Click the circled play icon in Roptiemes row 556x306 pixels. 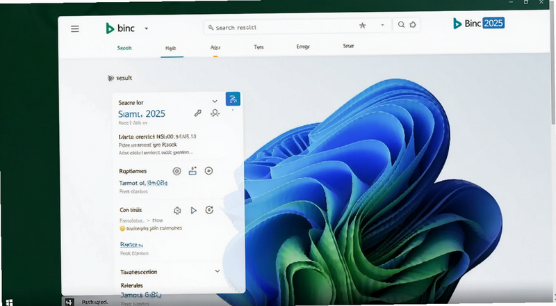(209, 171)
